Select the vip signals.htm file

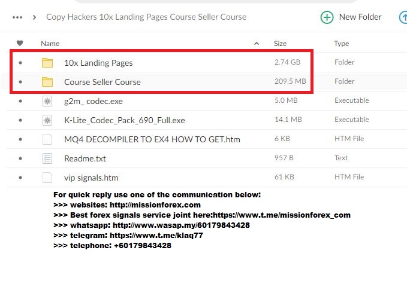91,178
